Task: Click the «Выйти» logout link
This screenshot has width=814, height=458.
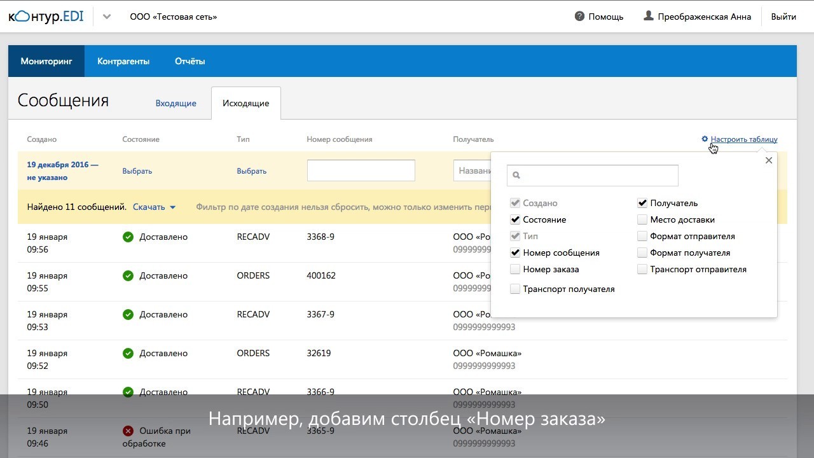Action: click(783, 17)
